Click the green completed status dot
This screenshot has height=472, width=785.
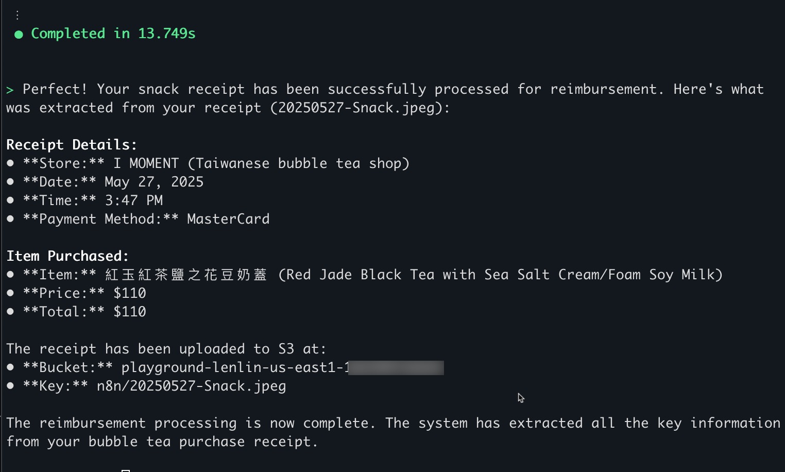(19, 35)
